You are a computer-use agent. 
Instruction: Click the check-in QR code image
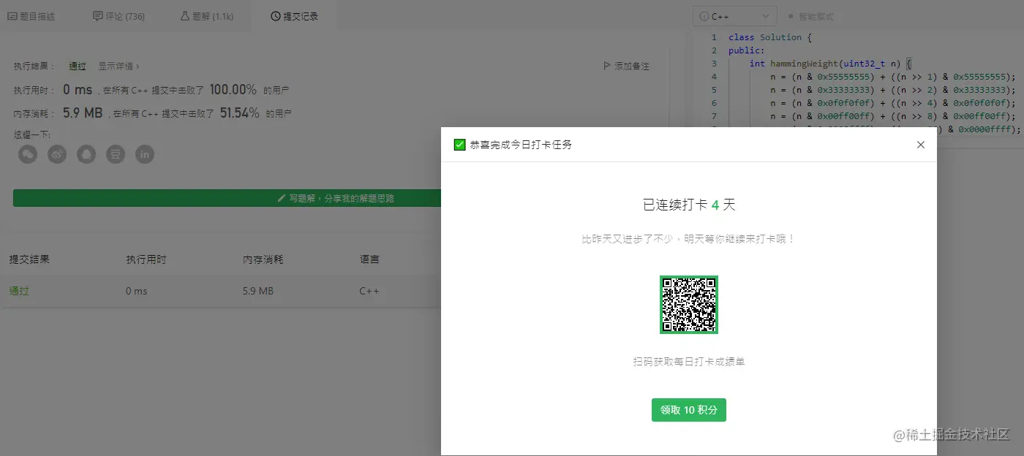coord(688,305)
